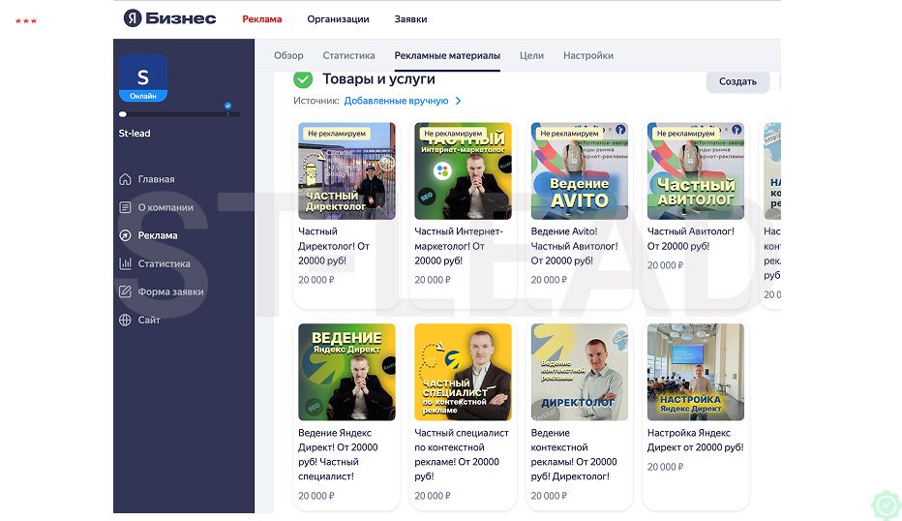This screenshot has height=521, width=902.
Task: Expand source chevron next to Добавленные вручную
Action: point(459,101)
